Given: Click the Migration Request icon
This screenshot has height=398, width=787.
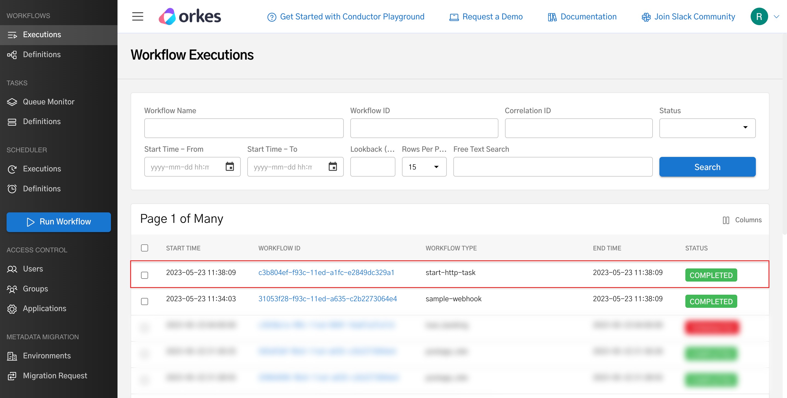Looking at the screenshot, I should (x=12, y=376).
